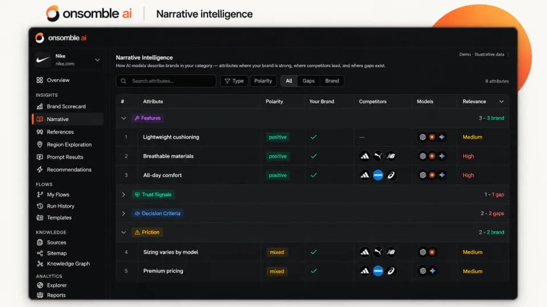
Task: Click the Friction category tag
Action: point(147,232)
